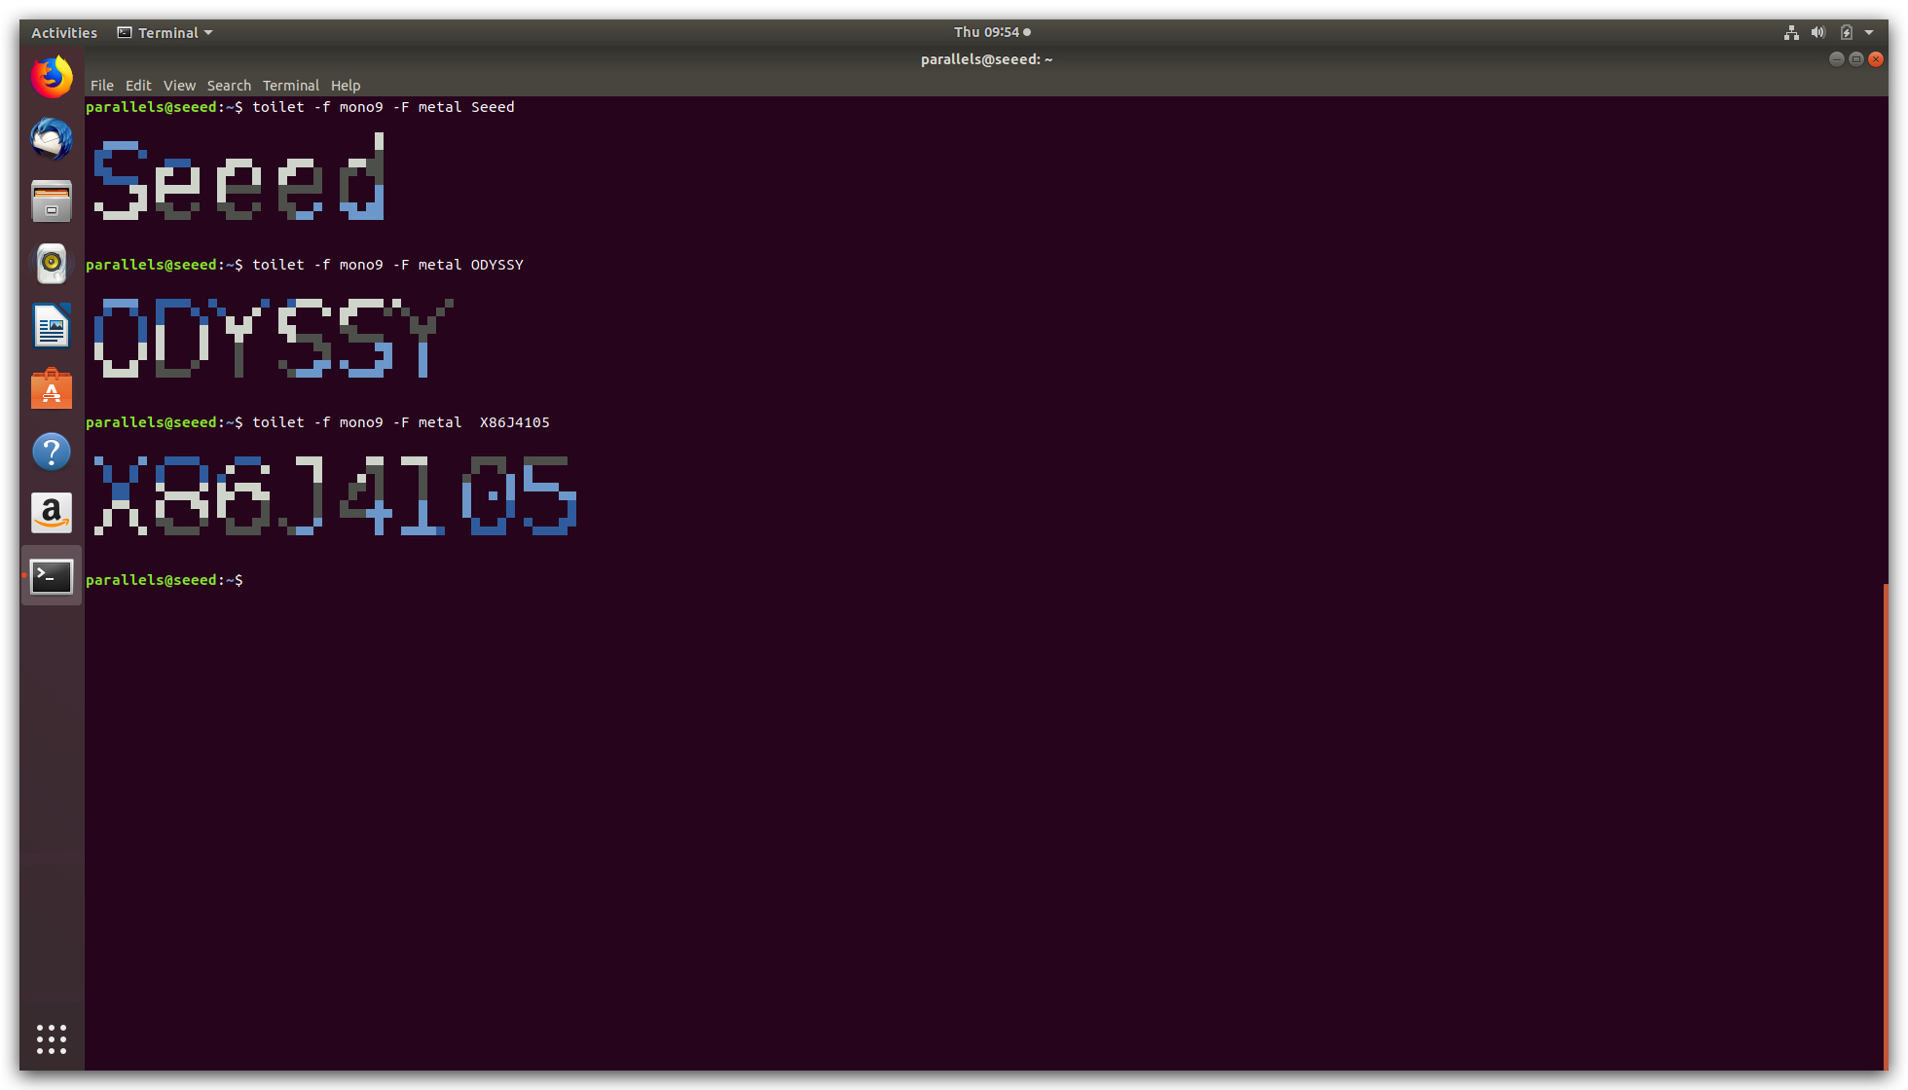
Task: Select the Terminal icon in dock
Action: pyautogui.click(x=52, y=576)
